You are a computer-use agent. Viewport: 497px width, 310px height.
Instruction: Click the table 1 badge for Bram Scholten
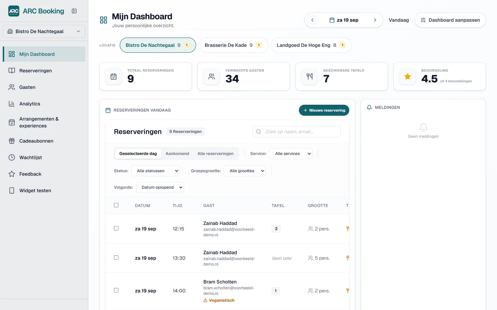pos(275,291)
